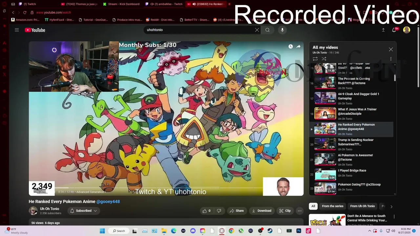Viewport: 420px width, 236px height.
Task: Open the playlist's three-dot options menu
Action: click(x=391, y=59)
